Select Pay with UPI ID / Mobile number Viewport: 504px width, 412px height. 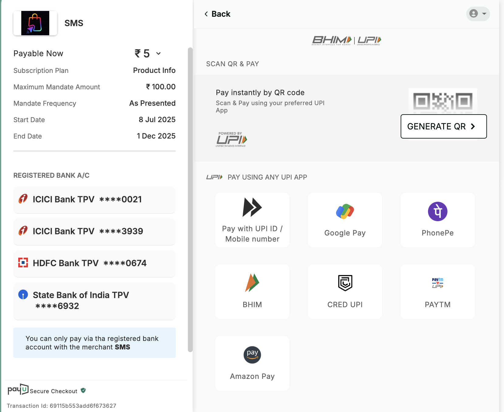click(x=252, y=220)
